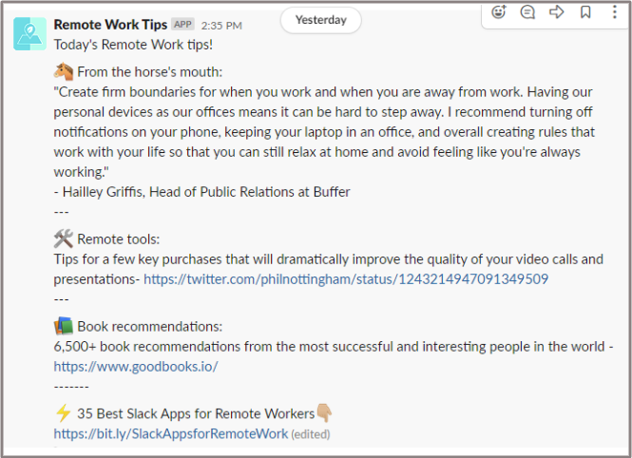Click the APP badge beside sender name
Viewport: 632px width, 458px height.
183,25
